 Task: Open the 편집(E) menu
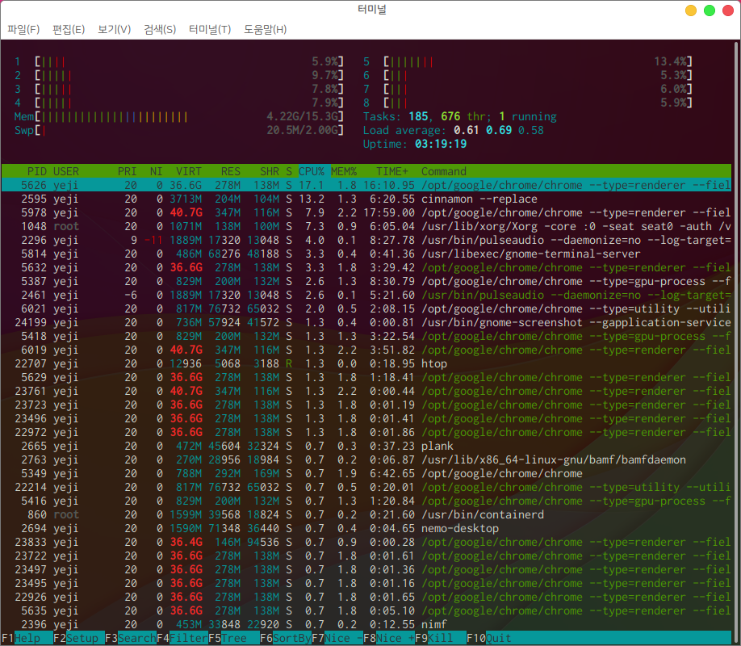69,30
